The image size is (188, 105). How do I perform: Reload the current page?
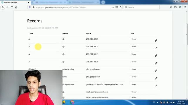coord(12,7)
